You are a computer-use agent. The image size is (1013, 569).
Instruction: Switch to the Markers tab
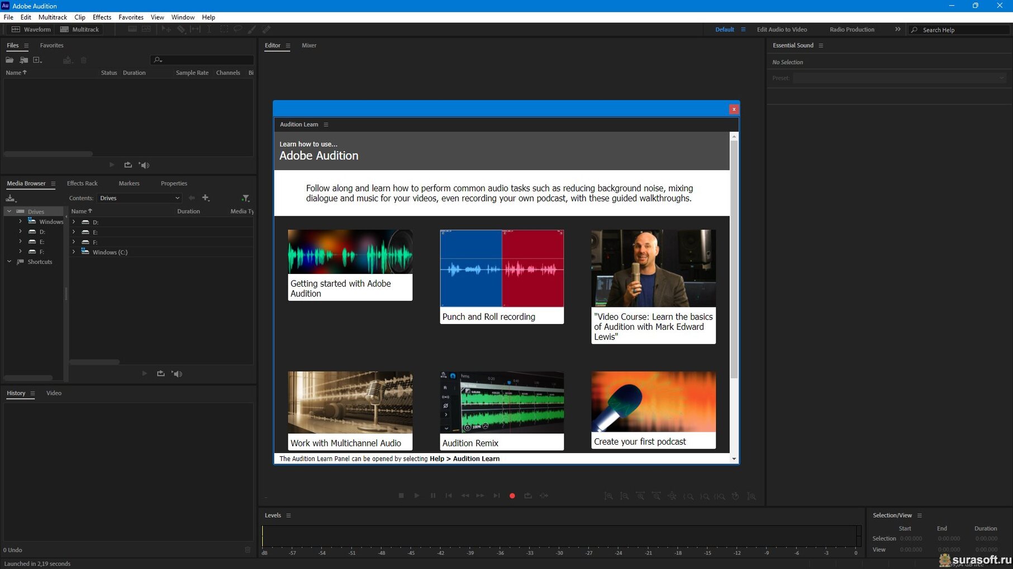[x=129, y=184]
